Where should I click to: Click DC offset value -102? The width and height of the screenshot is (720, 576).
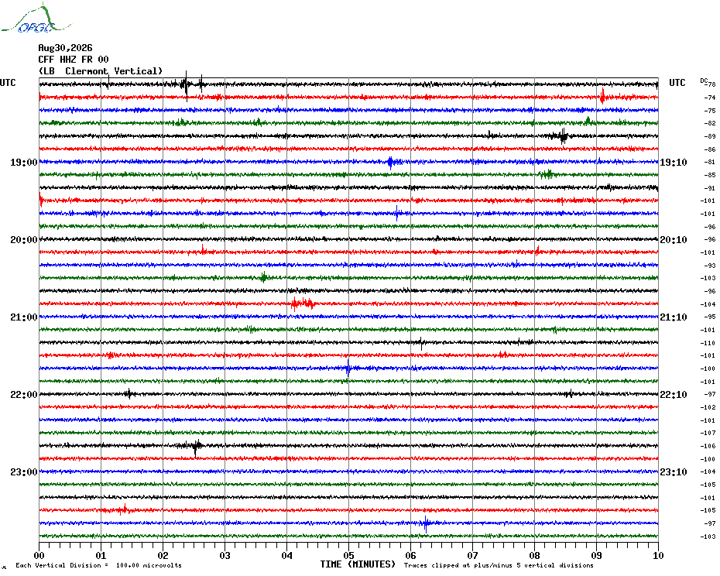(x=708, y=407)
